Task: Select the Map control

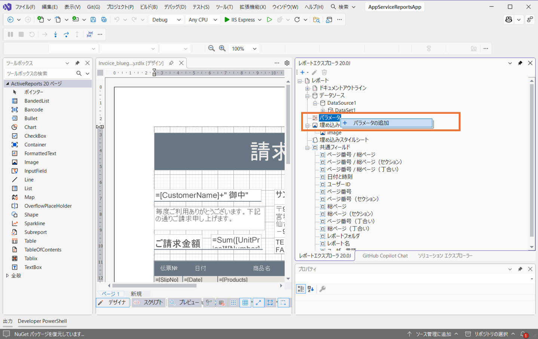Action: click(x=29, y=197)
